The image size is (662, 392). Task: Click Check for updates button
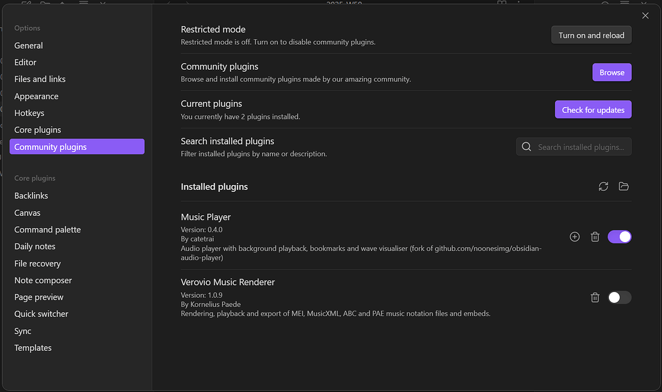tap(593, 110)
